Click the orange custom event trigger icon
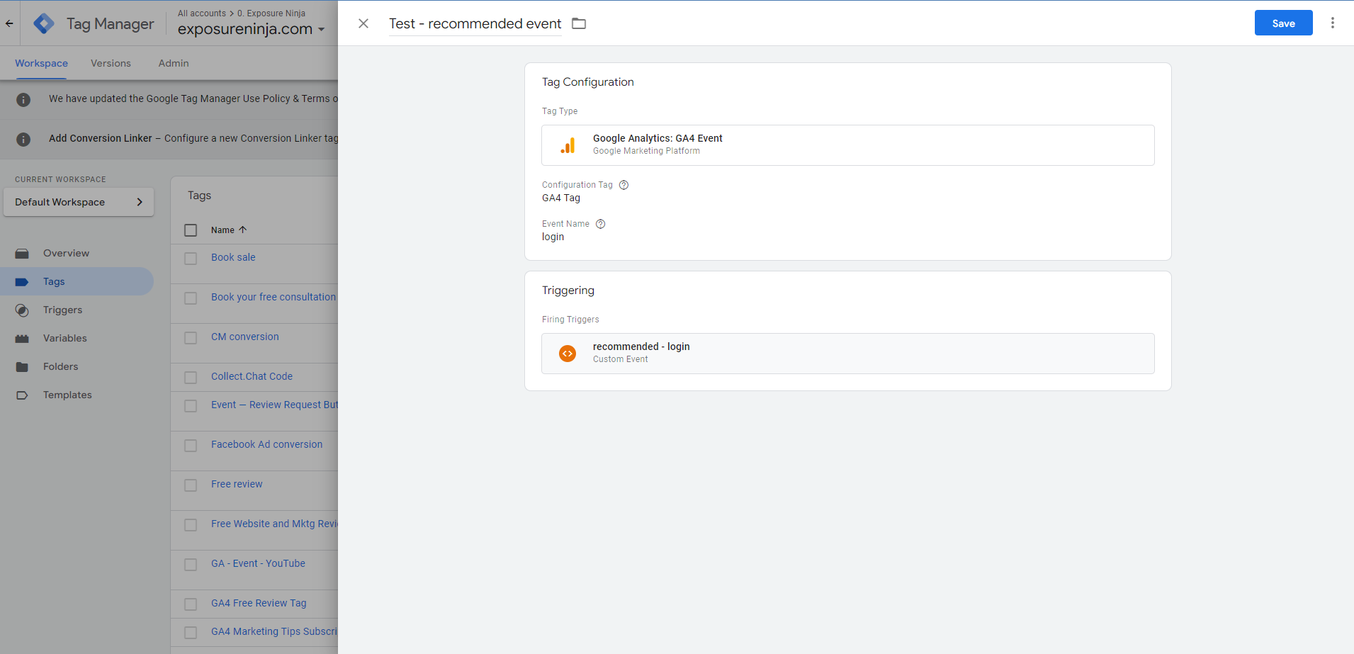 click(568, 354)
